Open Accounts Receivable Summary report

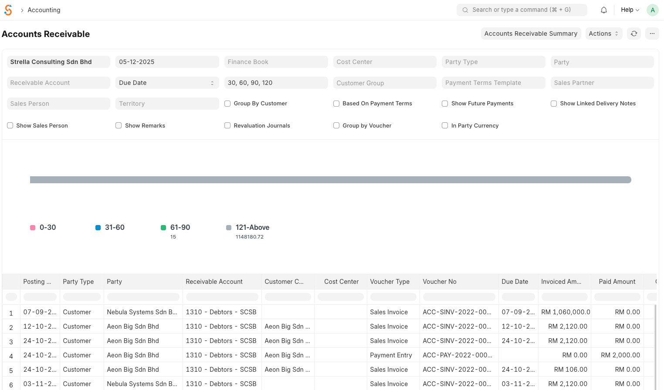530,34
